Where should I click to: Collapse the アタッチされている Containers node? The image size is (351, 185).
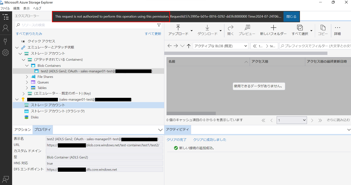(24, 60)
